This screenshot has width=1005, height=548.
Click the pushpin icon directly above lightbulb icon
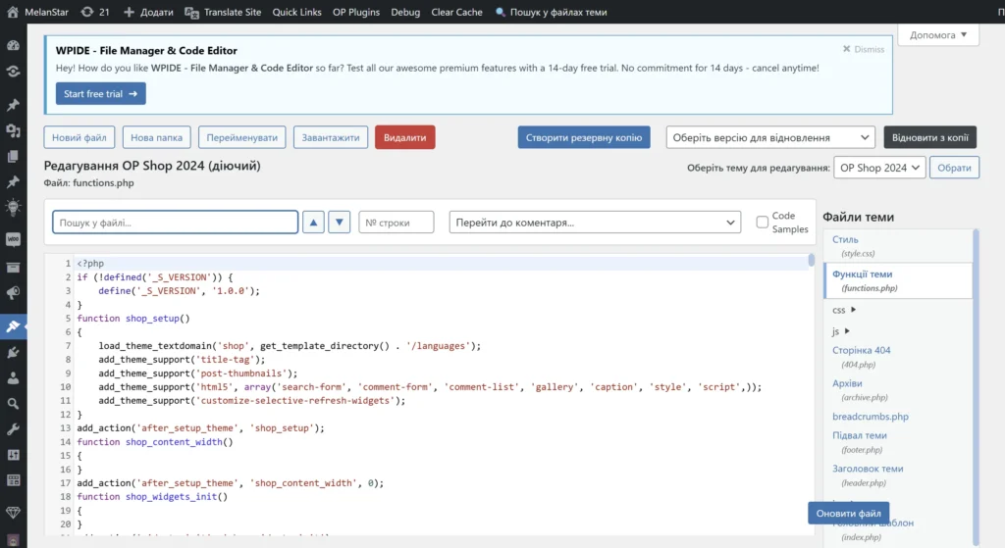(13, 181)
